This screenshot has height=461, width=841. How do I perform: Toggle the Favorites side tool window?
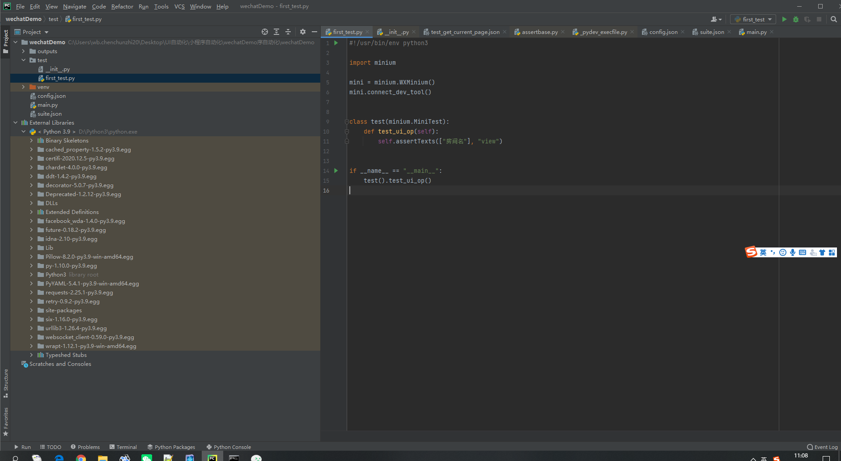pyautogui.click(x=5, y=421)
